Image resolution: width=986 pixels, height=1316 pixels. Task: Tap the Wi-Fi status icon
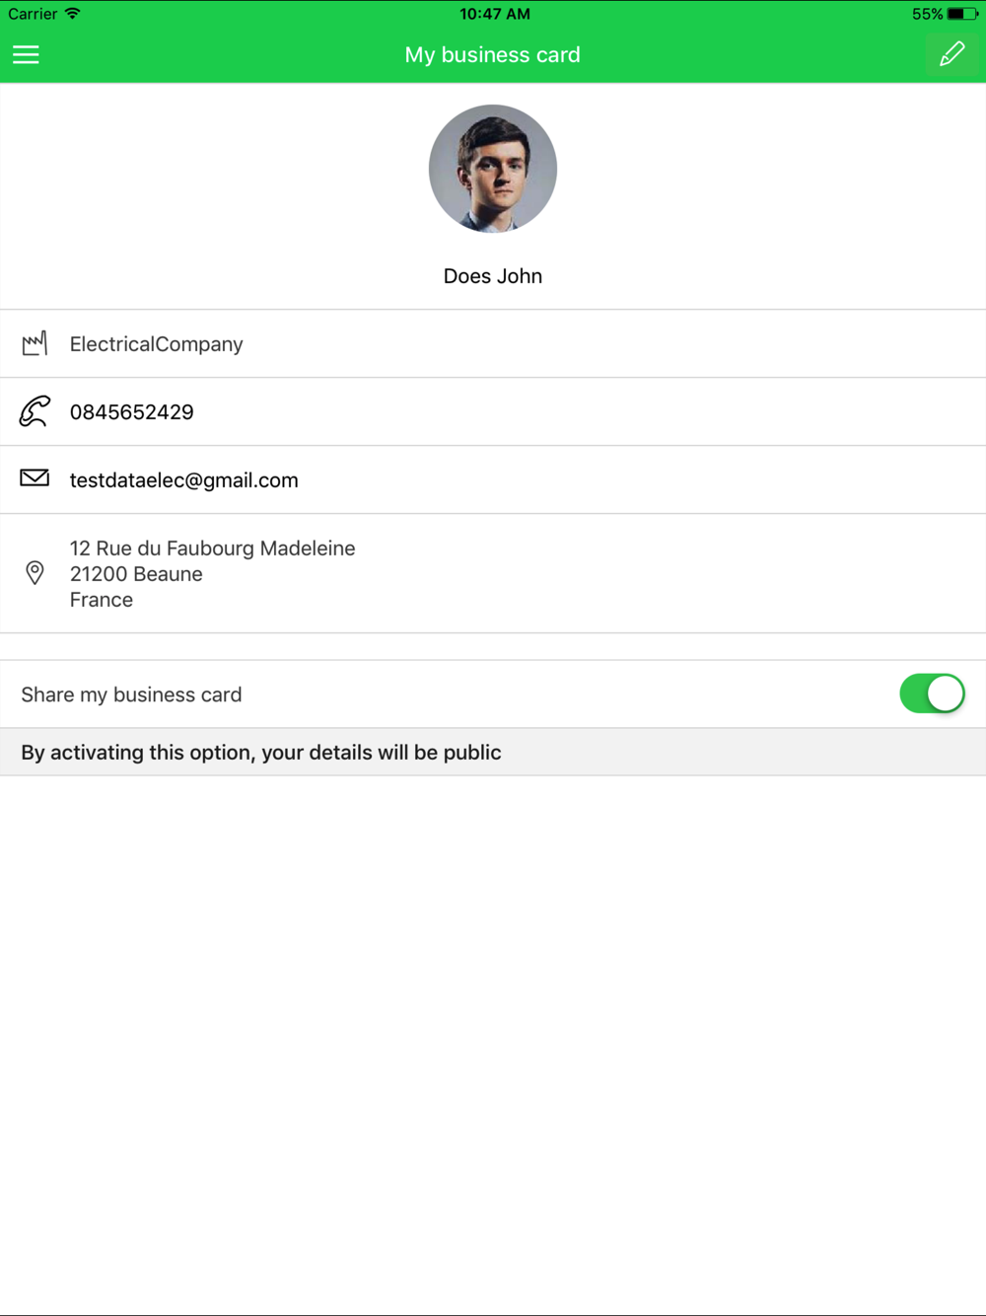click(72, 14)
